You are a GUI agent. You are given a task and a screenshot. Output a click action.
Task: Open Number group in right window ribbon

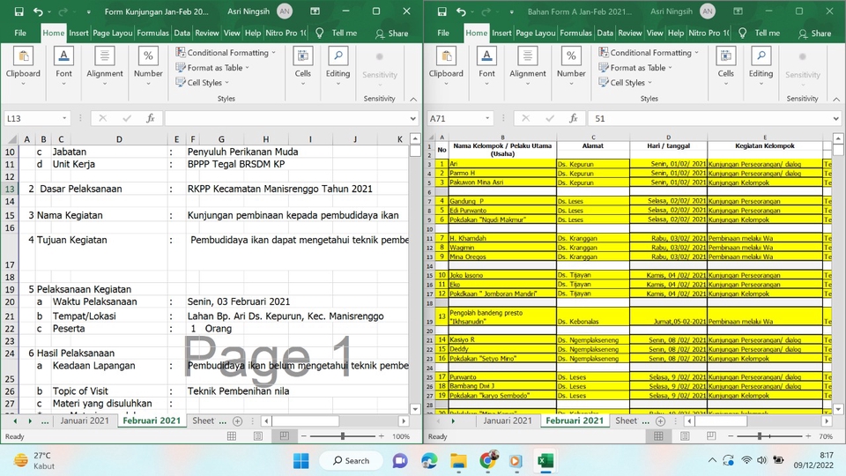click(571, 66)
